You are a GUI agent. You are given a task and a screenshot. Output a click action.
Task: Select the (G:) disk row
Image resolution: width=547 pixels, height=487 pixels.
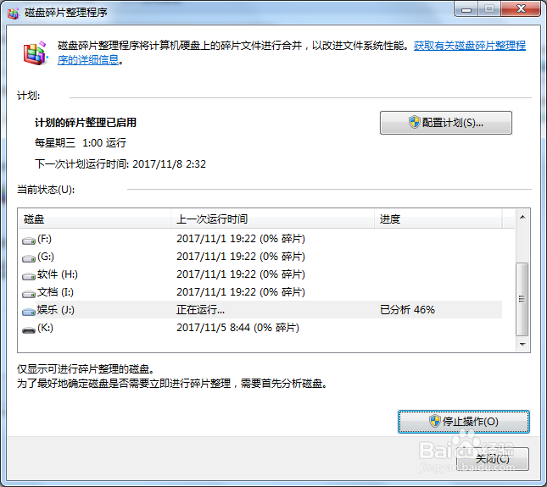pyautogui.click(x=260, y=257)
